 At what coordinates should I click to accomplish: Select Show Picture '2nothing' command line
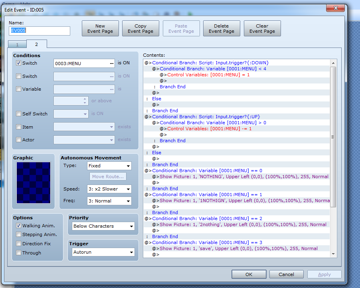click(237, 224)
